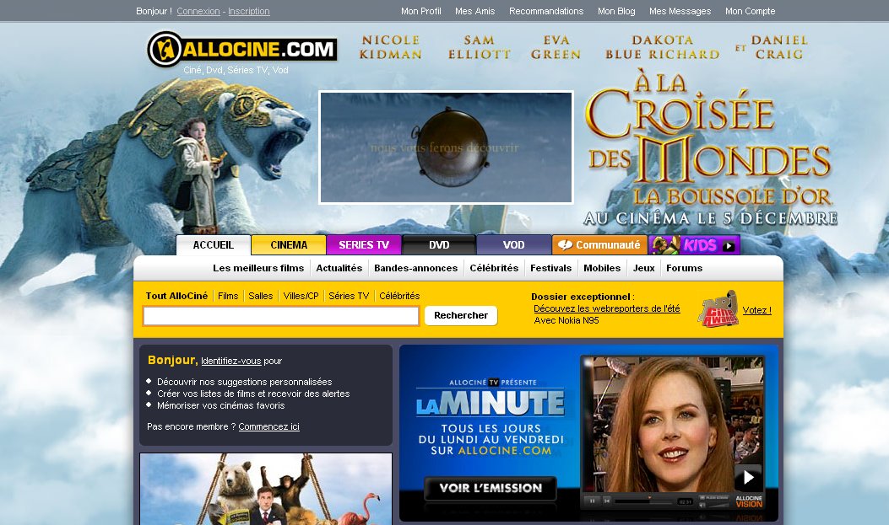Pick Séries TV search scope above search box
Viewport: 889px width, 525px height.
pyautogui.click(x=349, y=296)
